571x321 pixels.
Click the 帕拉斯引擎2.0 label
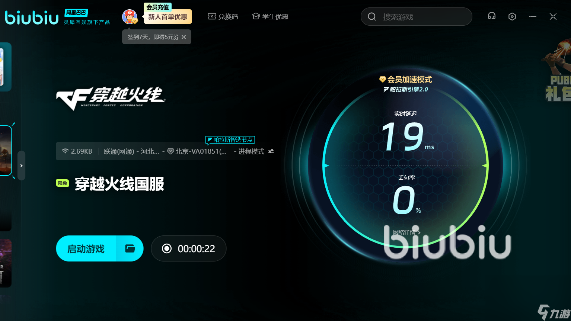point(406,90)
